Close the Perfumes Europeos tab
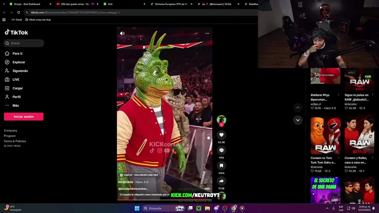The image size is (379, 213). [x=191, y=4]
